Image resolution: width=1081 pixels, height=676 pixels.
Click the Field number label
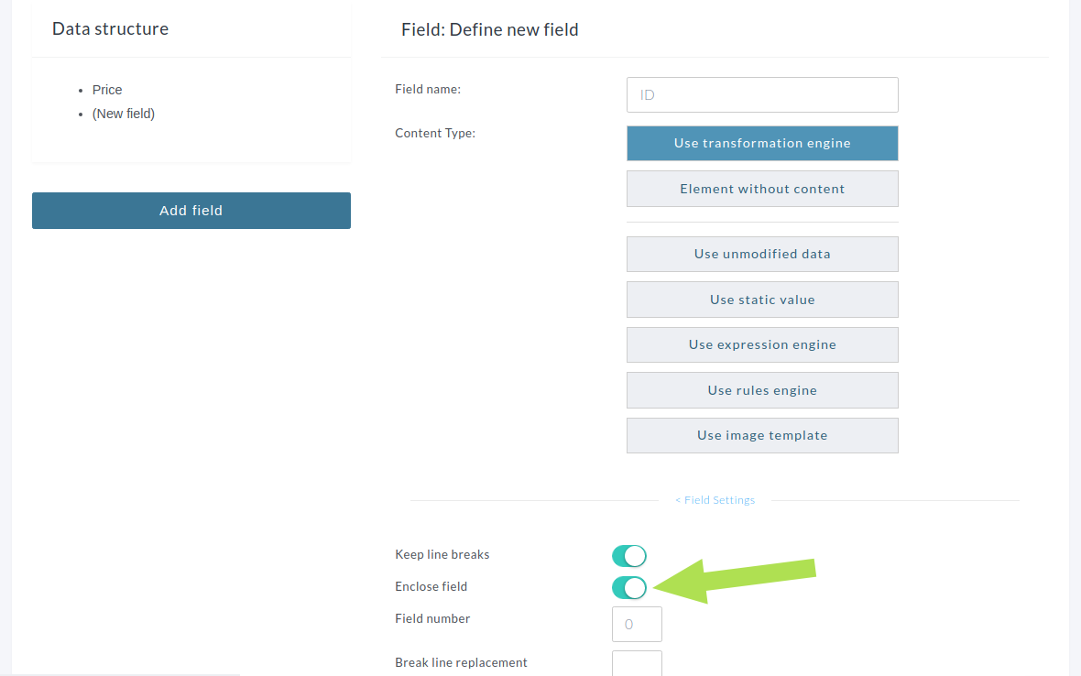click(432, 619)
